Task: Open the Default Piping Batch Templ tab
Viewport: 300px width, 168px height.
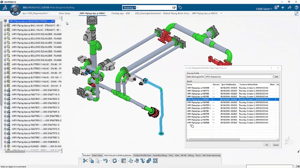Action: (176, 13)
